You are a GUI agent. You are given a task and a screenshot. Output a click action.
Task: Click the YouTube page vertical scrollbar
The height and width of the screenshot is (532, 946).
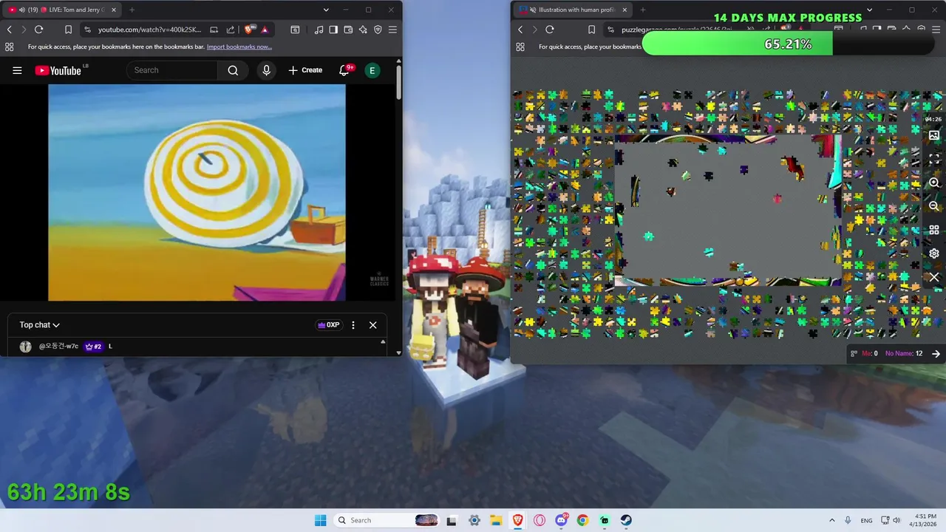[x=399, y=81]
